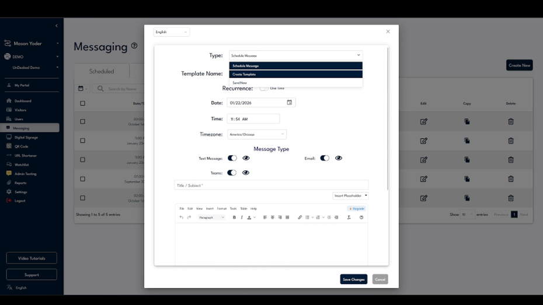Viewport: 543px width, 305px height.
Task: Click the align center icon
Action: tap(272, 218)
